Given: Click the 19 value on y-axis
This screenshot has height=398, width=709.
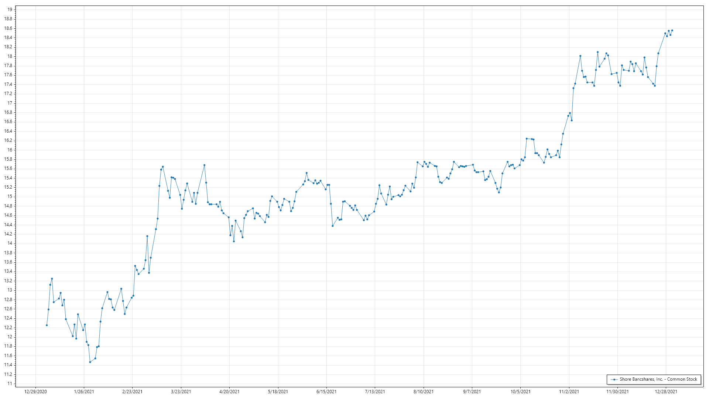Looking at the screenshot, I should click(10, 10).
